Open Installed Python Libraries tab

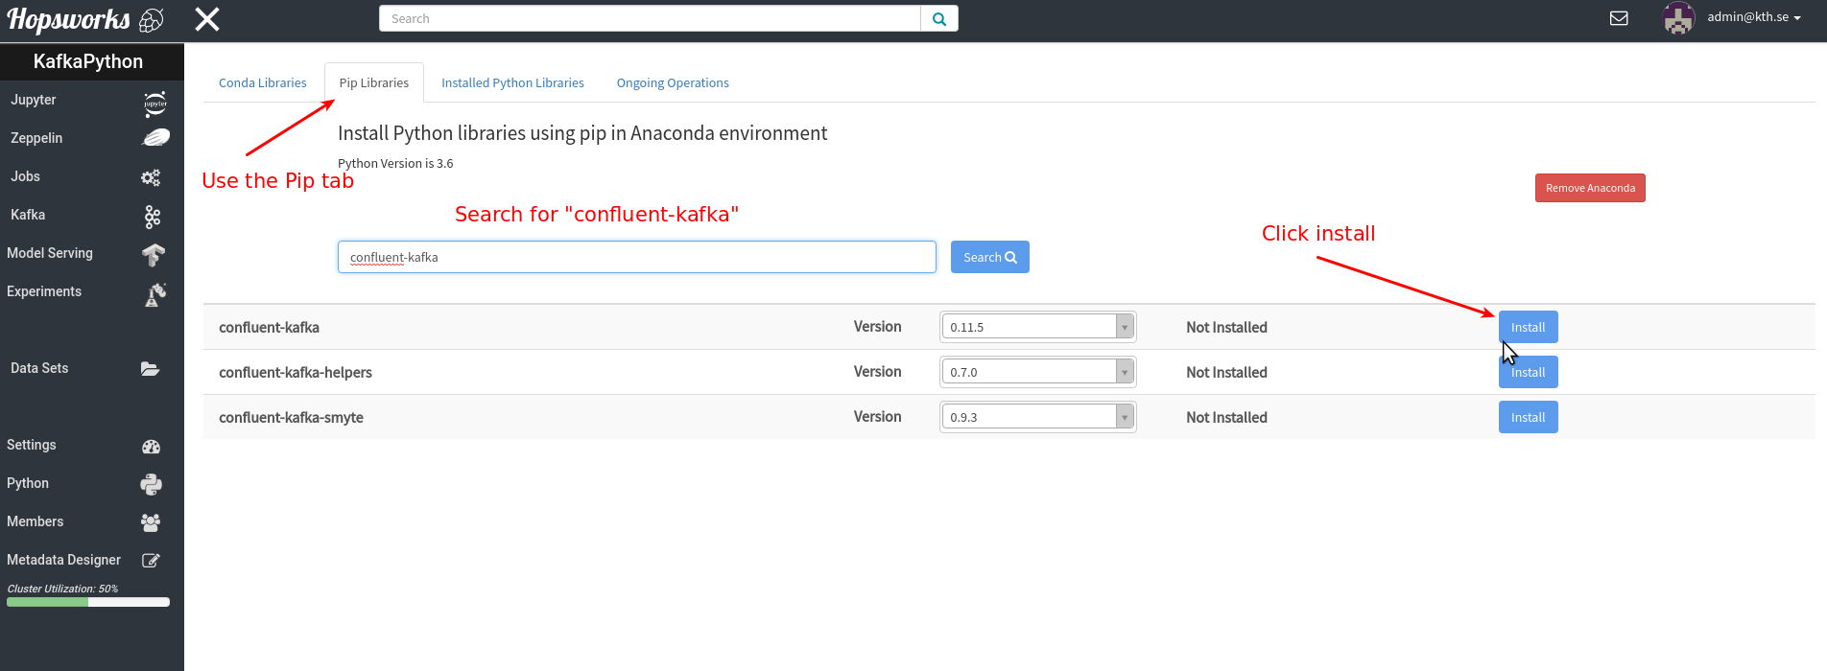coord(512,82)
